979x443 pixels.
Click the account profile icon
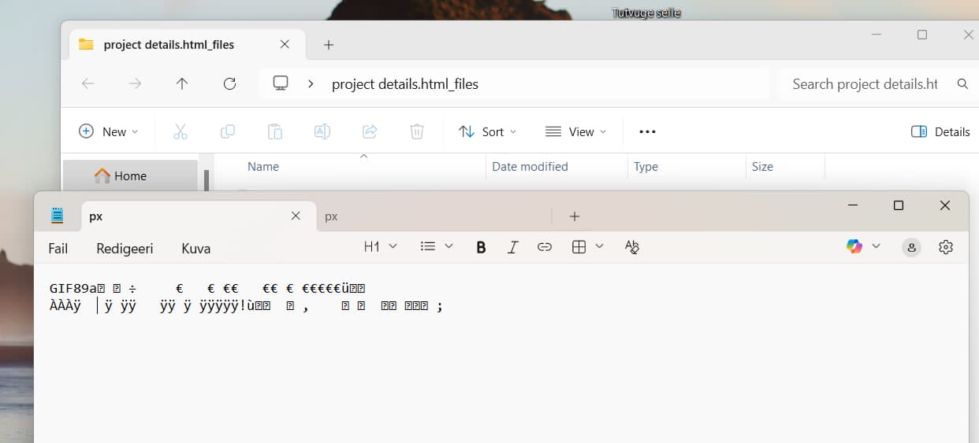point(911,247)
